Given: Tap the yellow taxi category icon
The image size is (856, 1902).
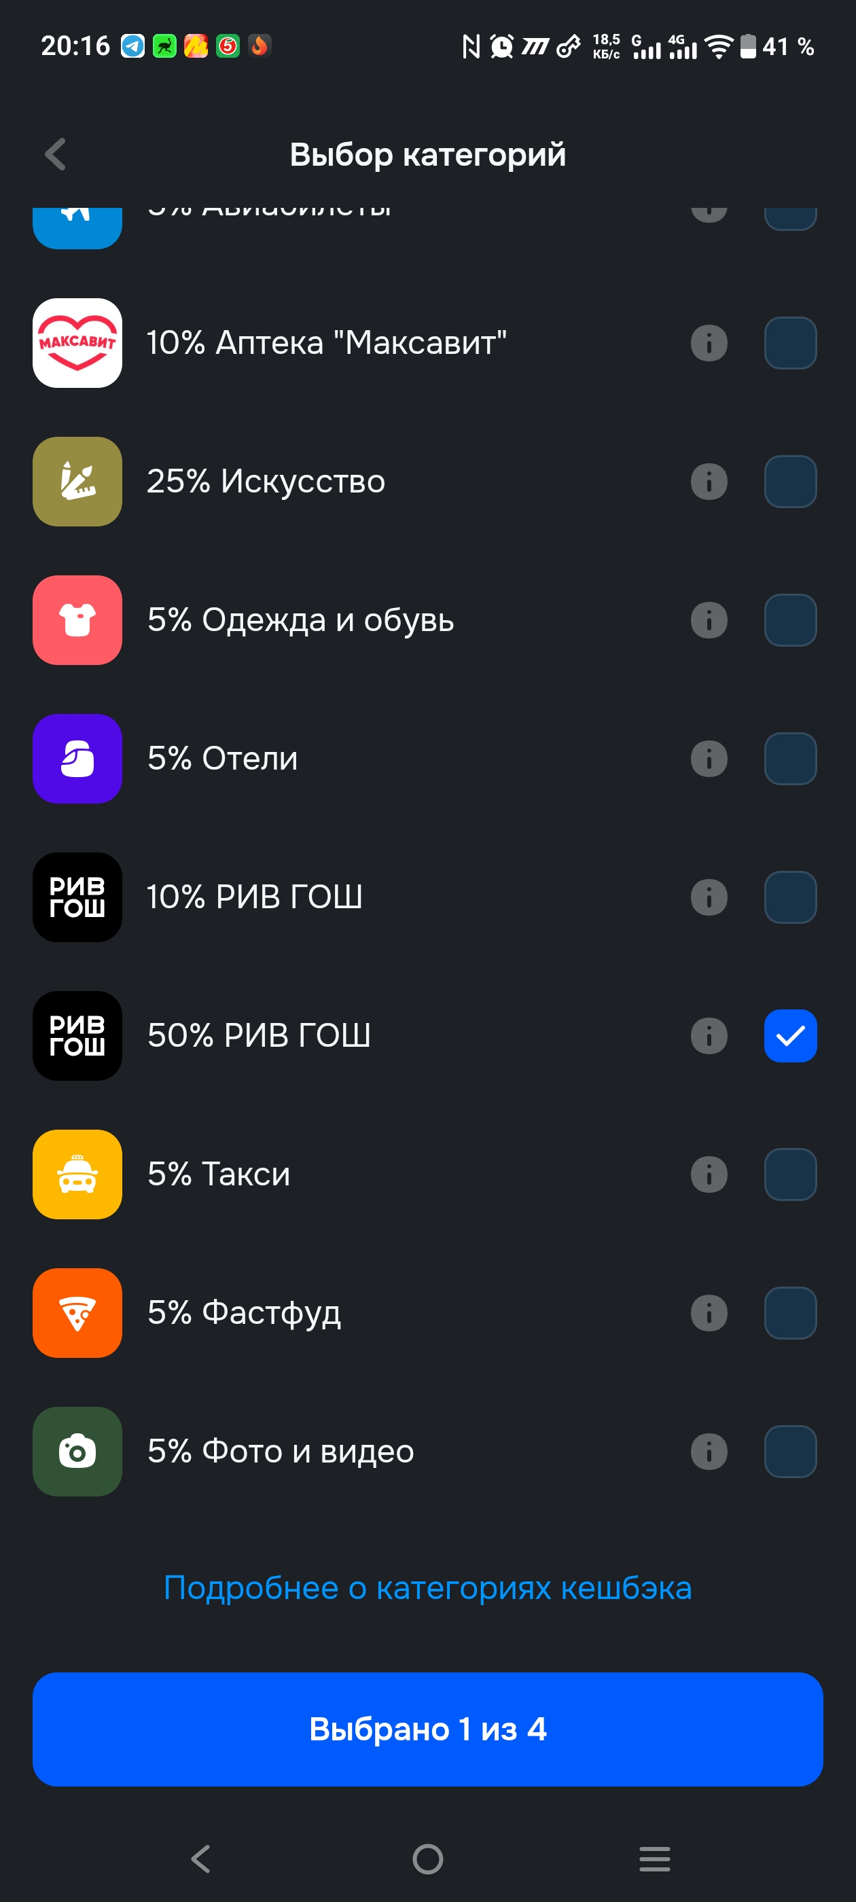Looking at the screenshot, I should click(x=77, y=1174).
